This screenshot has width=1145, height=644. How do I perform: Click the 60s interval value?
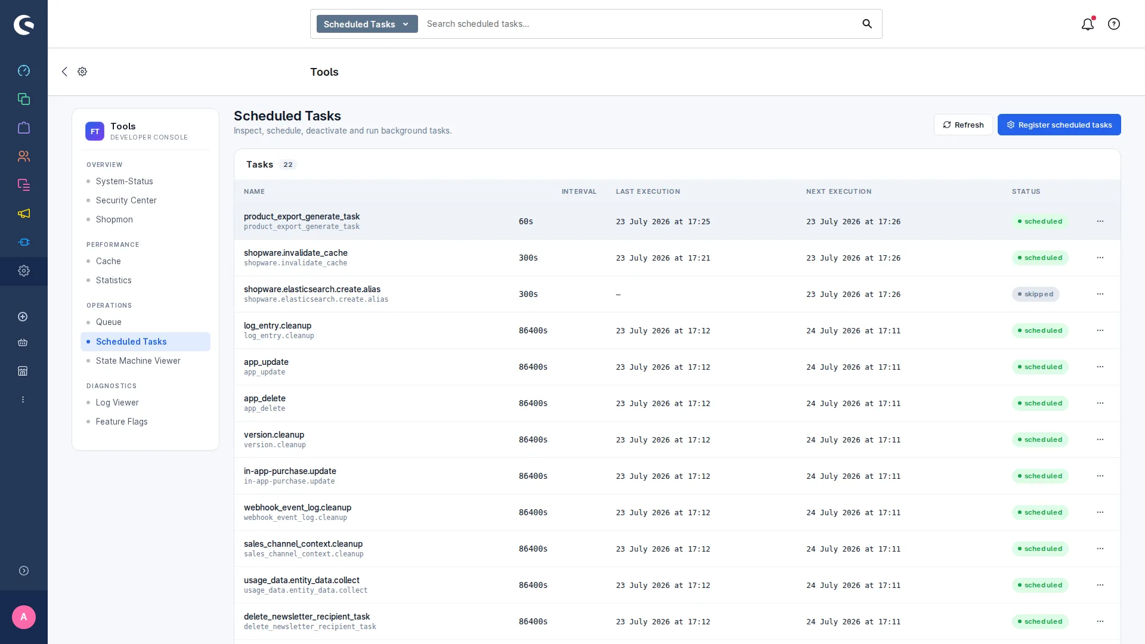point(526,221)
